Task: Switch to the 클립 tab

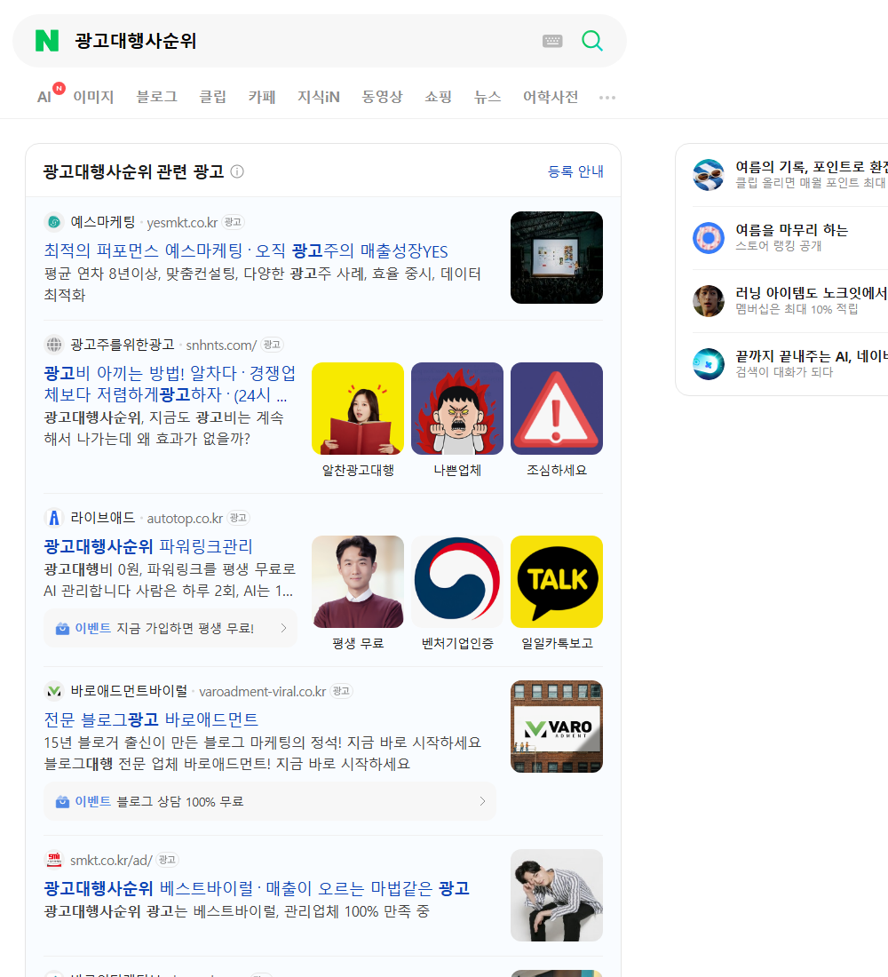Action: point(212,97)
